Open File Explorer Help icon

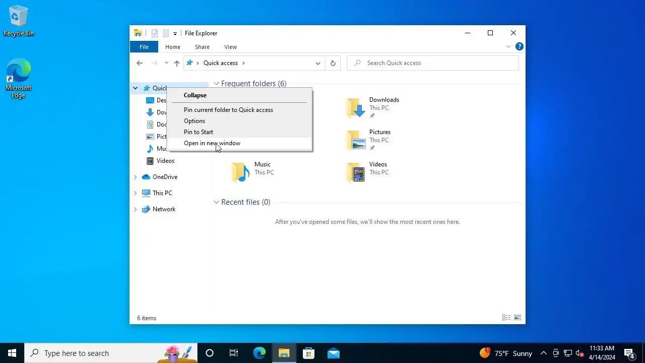(519, 46)
